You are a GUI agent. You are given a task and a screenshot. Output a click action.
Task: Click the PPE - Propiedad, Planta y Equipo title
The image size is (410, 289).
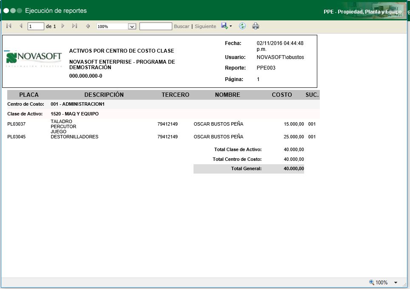pos(362,12)
